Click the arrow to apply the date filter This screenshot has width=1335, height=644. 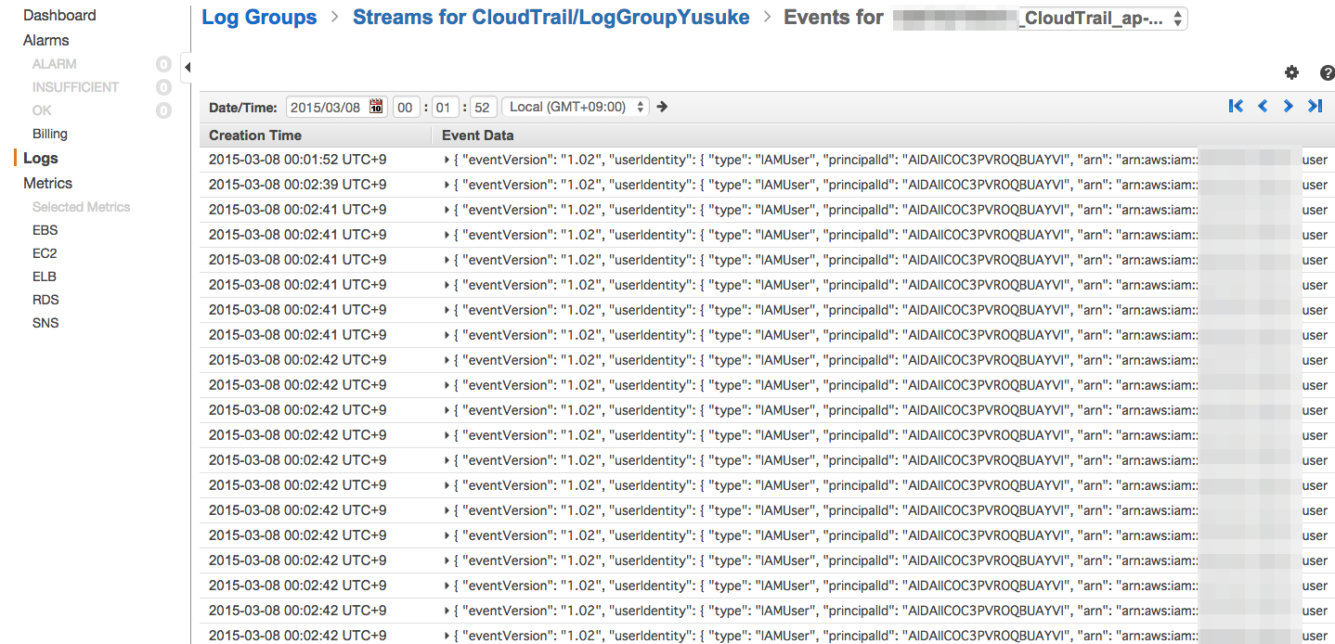pyautogui.click(x=661, y=106)
